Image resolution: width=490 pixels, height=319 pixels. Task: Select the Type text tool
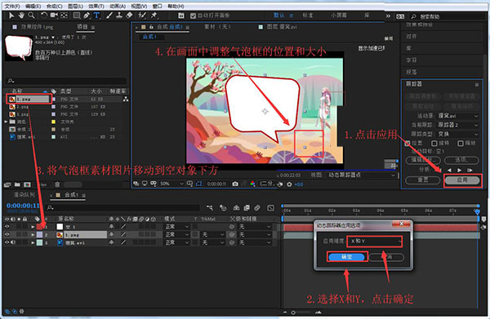tap(96, 16)
